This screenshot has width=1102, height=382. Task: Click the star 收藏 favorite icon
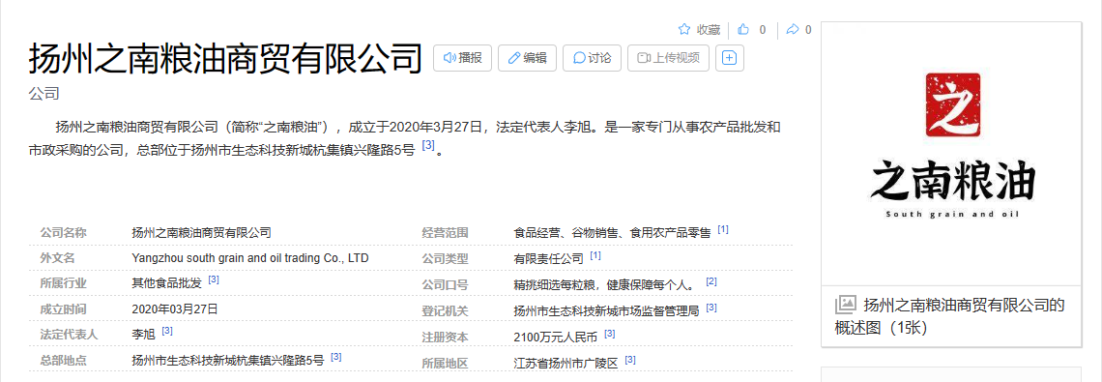[x=683, y=30]
